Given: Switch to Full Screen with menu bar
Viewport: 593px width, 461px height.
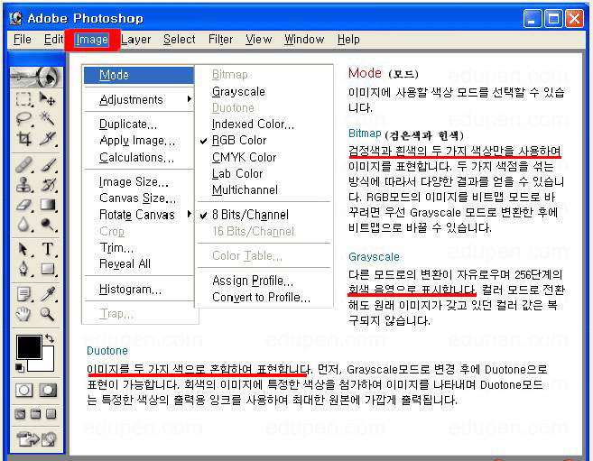Looking at the screenshot, I should [35, 414].
